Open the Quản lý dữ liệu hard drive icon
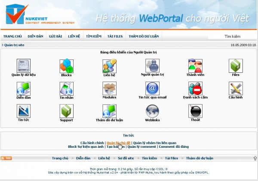The width and height of the screenshot is (258, 181). tap(24, 66)
